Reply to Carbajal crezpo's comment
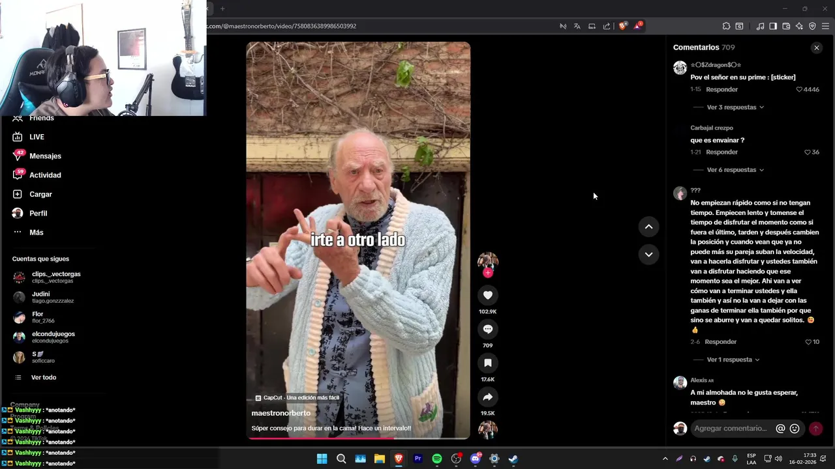Screen dimensions: 835x469 (721, 152)
